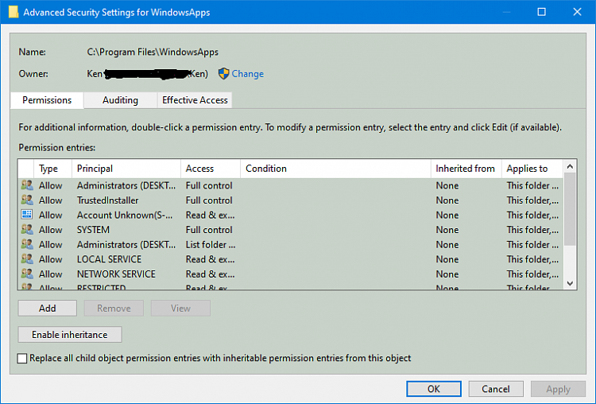This screenshot has height=404, width=596.
Task: Click the List folder ... access cell
Action: [211, 245]
